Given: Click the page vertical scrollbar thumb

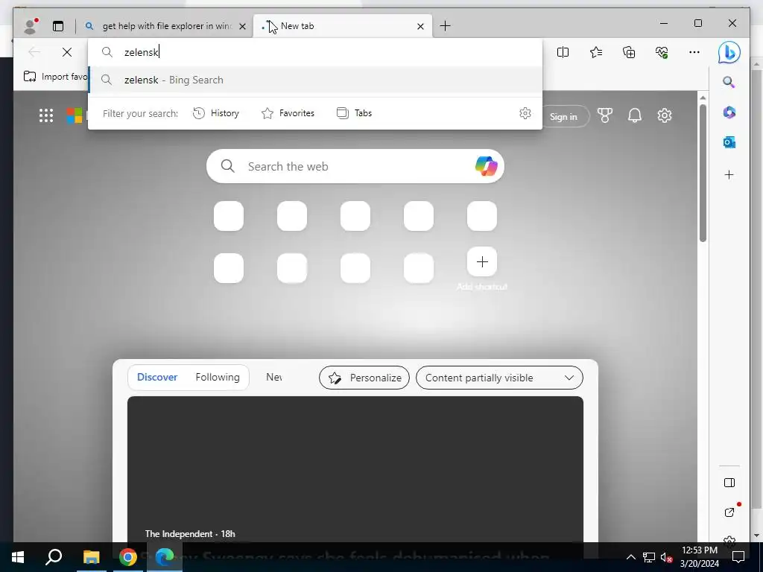Looking at the screenshot, I should click(703, 173).
